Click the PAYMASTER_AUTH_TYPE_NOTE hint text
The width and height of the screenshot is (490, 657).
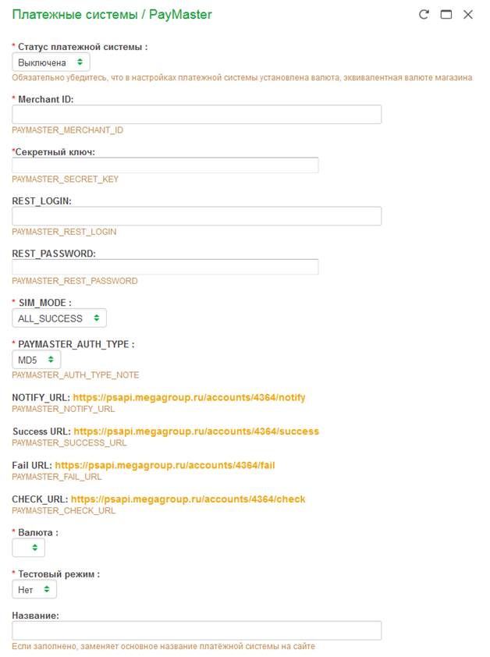click(76, 375)
